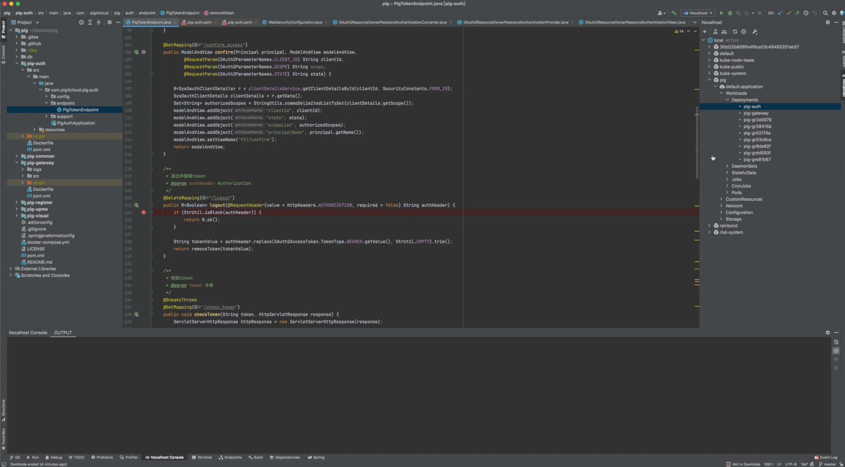The image size is (845, 467).
Task: Build the project using the hammer icon
Action: coord(675,13)
